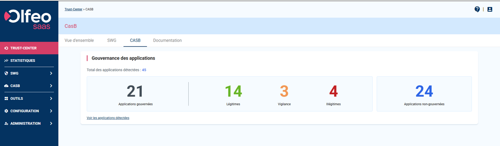
Task: Click the Gouvernance des applications heading
Action: [123, 58]
